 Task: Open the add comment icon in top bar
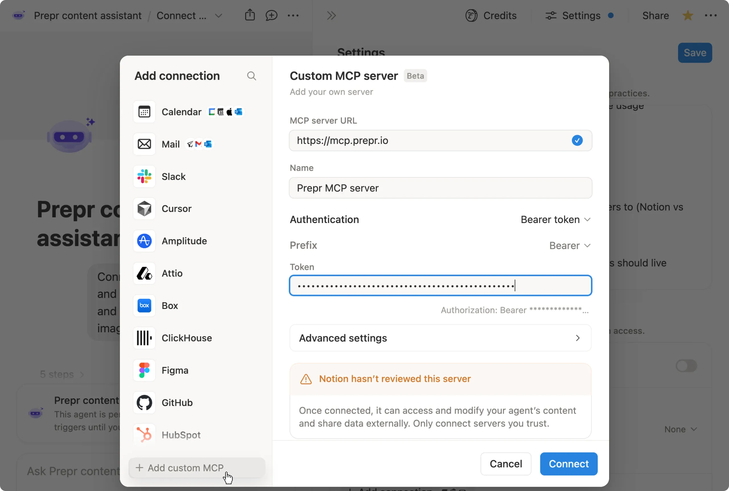[271, 15]
